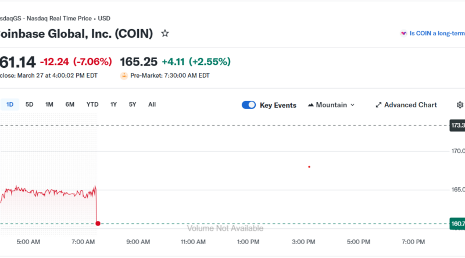Show the 6M chart range
The width and height of the screenshot is (465, 258).
click(x=70, y=104)
